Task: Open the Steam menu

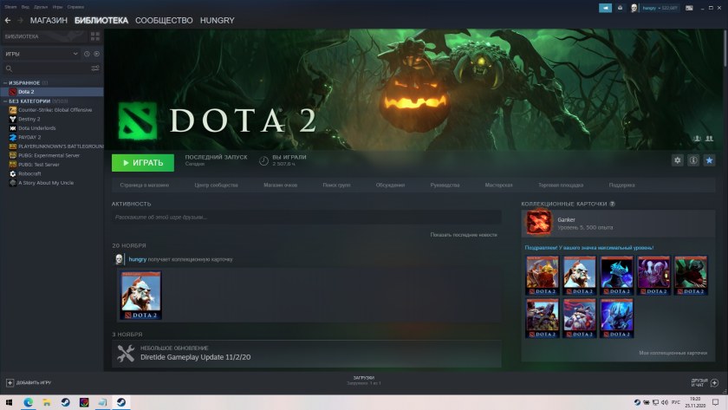Action: pos(10,7)
